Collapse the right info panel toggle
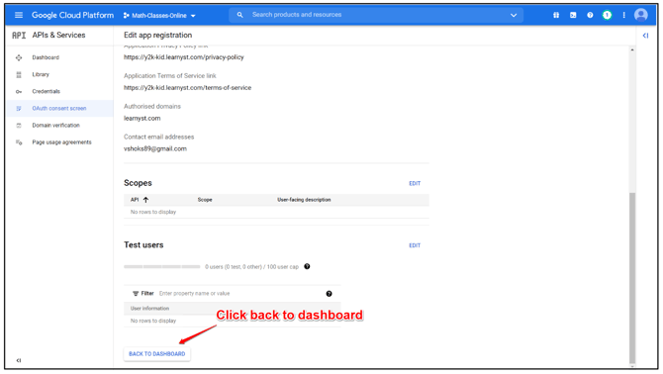 pos(645,36)
